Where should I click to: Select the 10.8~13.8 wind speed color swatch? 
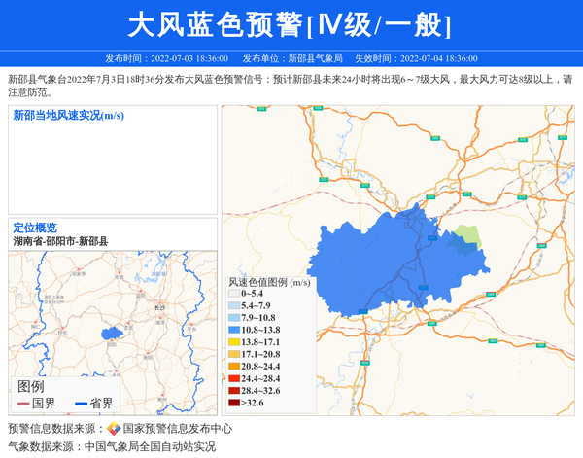[x=233, y=331]
